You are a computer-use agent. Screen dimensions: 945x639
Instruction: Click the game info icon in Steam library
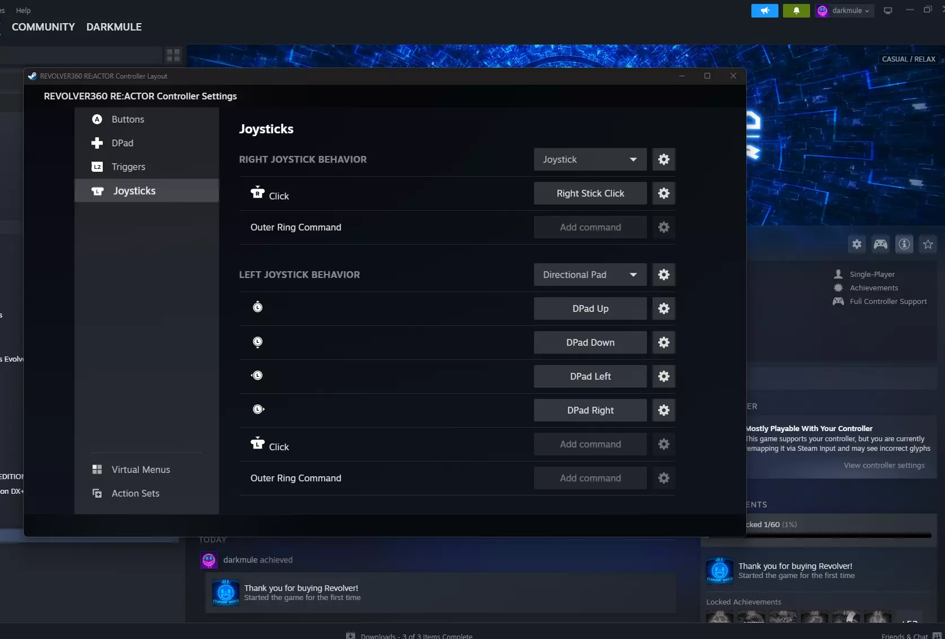[x=904, y=244]
